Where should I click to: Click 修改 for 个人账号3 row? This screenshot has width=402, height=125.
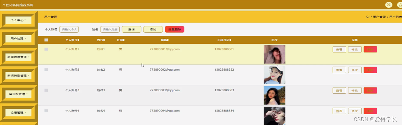coord(355,90)
